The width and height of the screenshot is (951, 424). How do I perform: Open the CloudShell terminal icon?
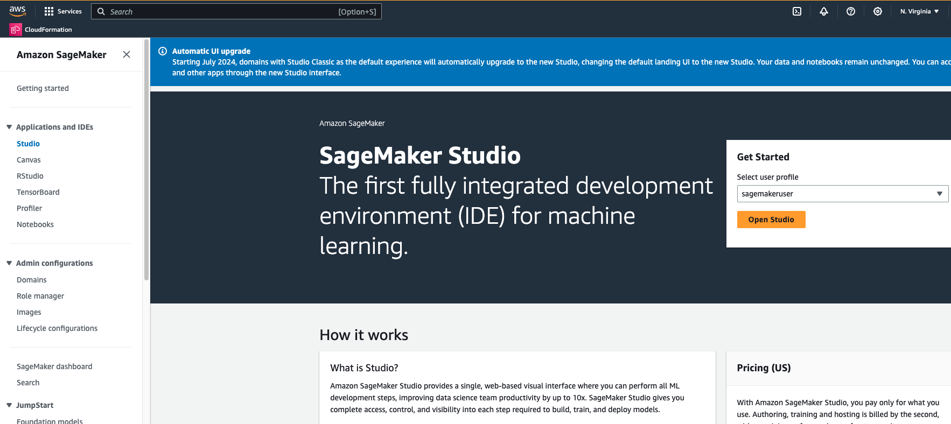797,11
